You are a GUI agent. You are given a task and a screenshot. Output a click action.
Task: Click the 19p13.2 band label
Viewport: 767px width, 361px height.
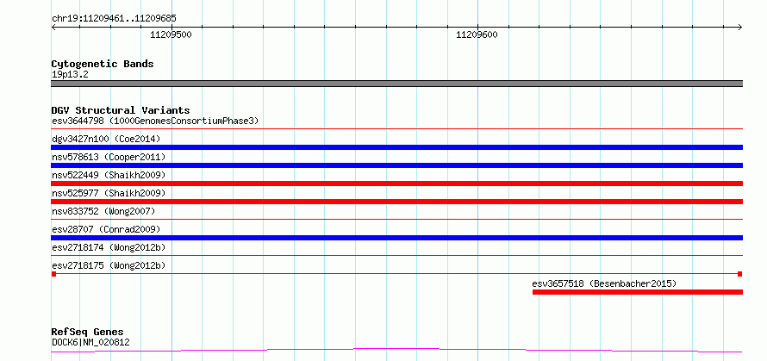coord(70,75)
